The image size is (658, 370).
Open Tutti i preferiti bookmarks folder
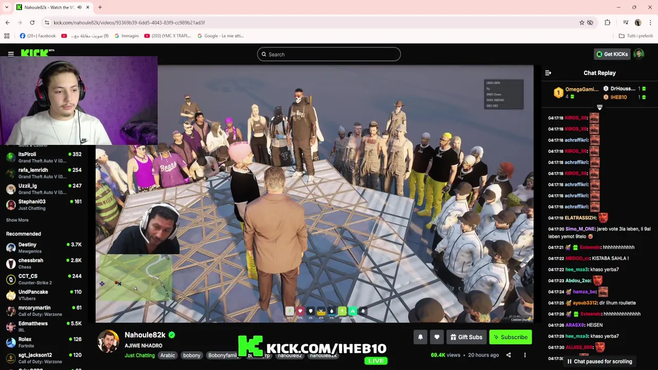pos(636,36)
